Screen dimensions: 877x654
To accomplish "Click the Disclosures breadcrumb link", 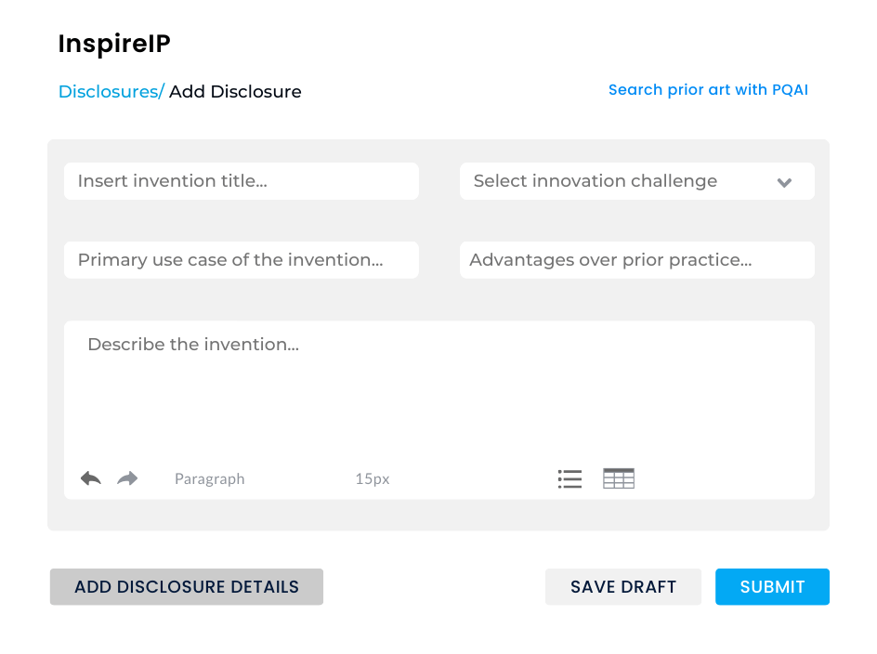I will coord(107,91).
